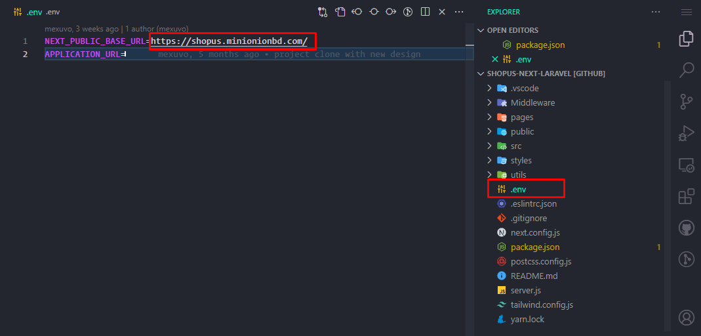Expand the pages folder
Image resolution: width=701 pixels, height=336 pixels.
(521, 117)
